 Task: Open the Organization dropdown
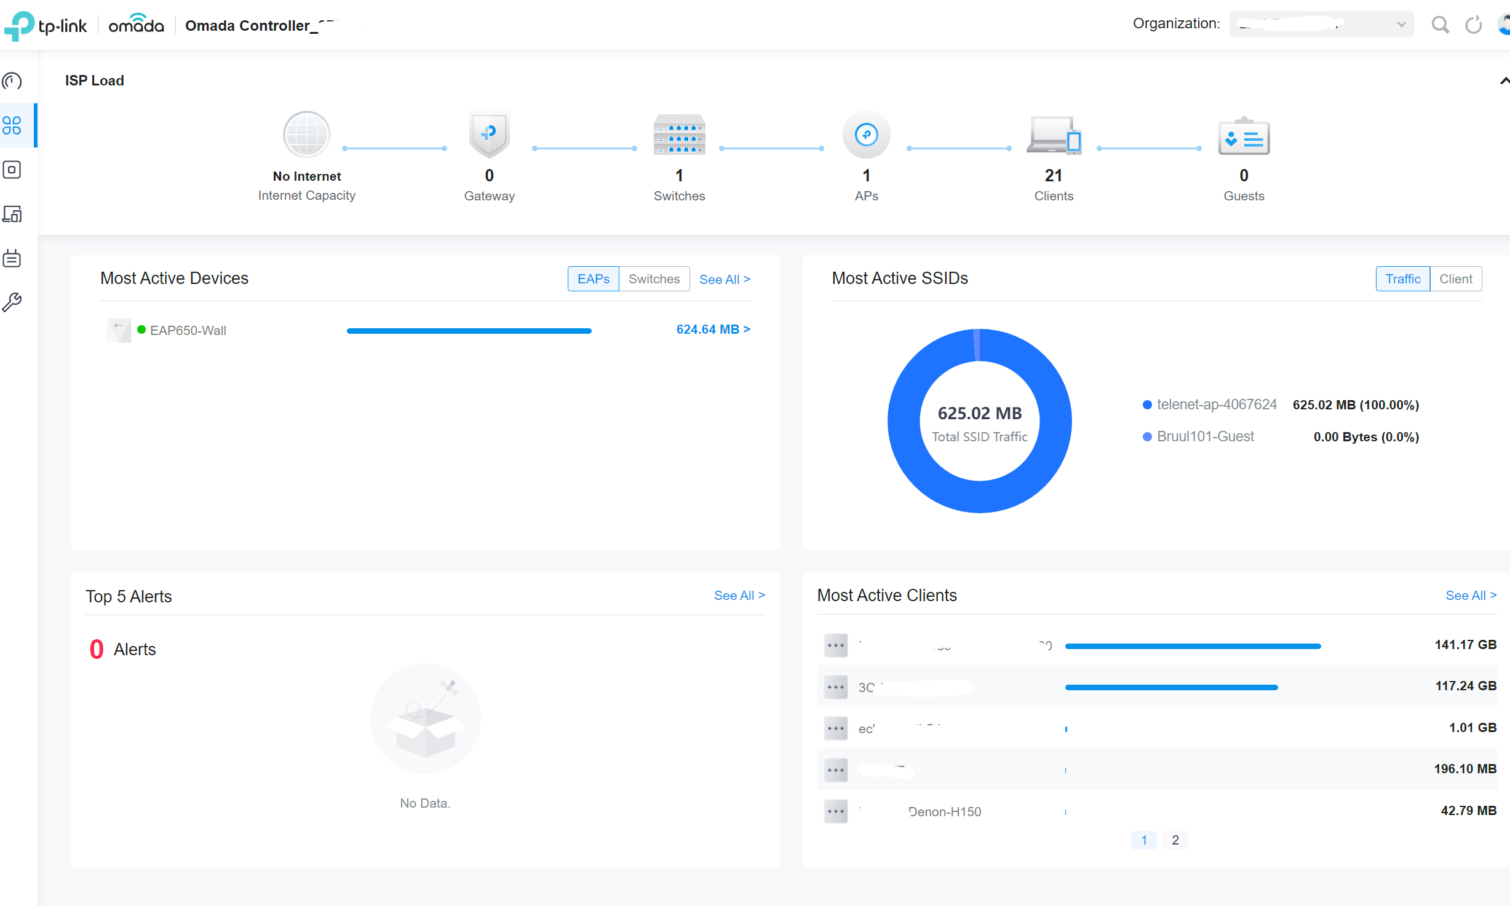(1321, 25)
